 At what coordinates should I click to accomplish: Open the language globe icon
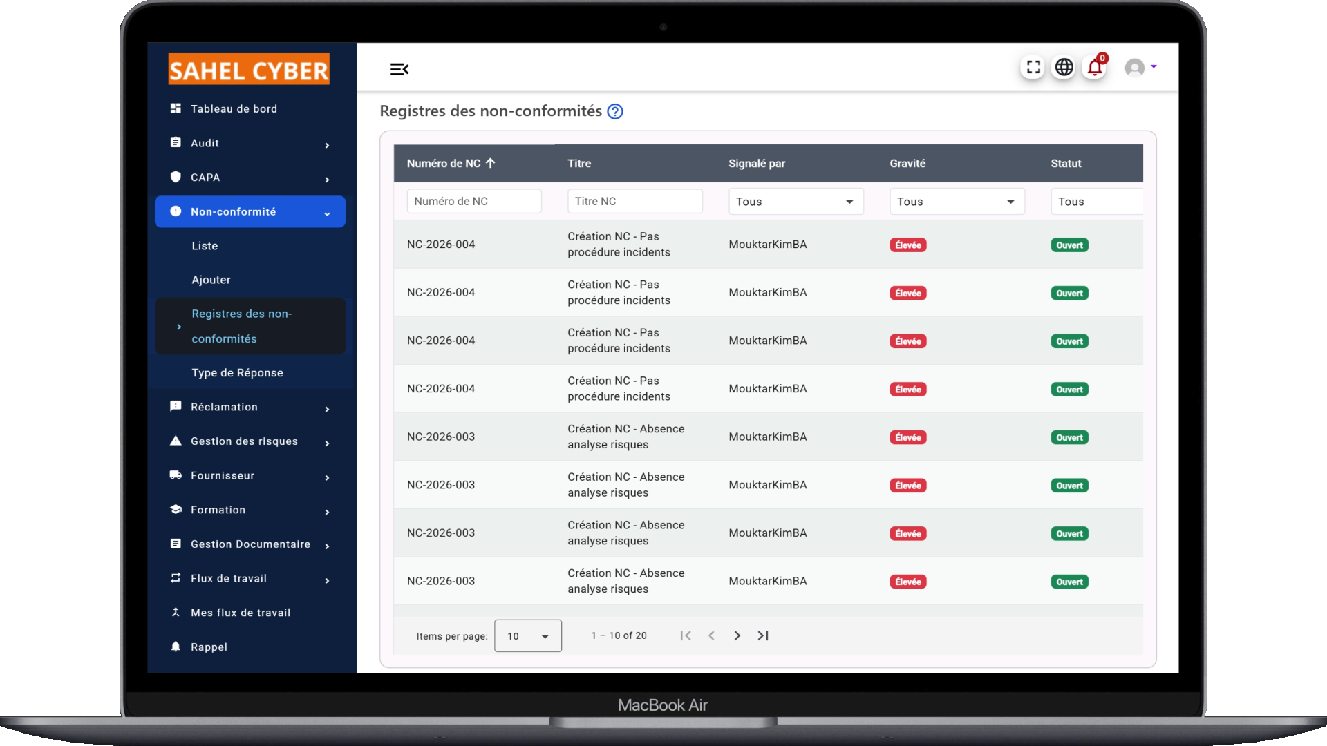point(1064,67)
